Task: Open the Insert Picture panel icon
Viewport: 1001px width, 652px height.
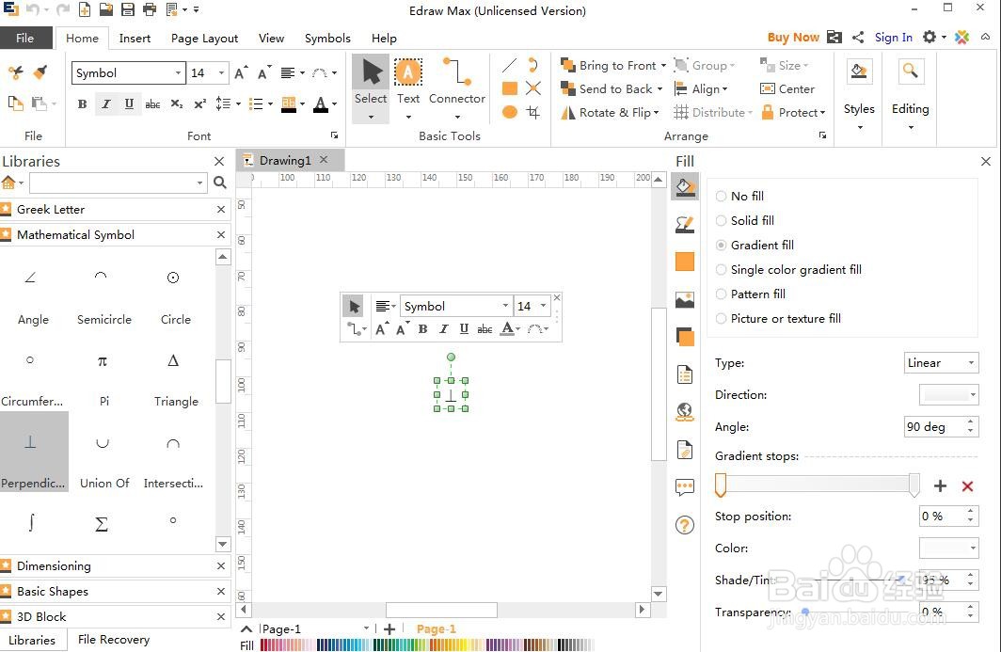Action: 684,299
